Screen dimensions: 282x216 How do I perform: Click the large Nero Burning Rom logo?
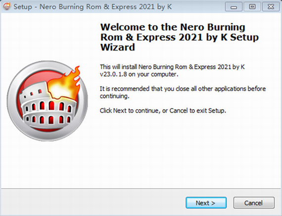tap(47, 101)
